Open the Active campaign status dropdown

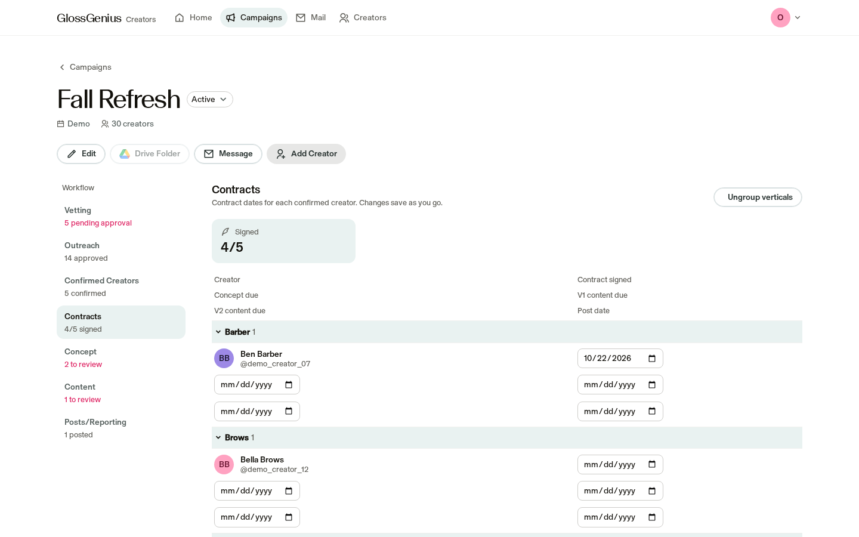[210, 100]
